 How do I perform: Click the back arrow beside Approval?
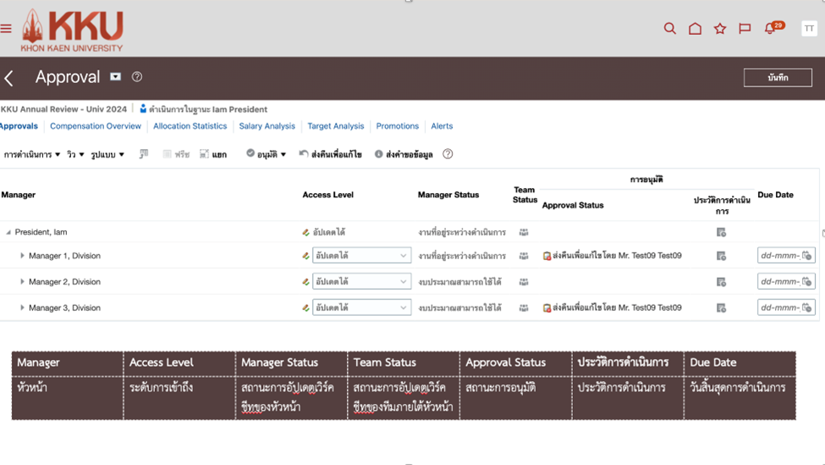coord(9,78)
